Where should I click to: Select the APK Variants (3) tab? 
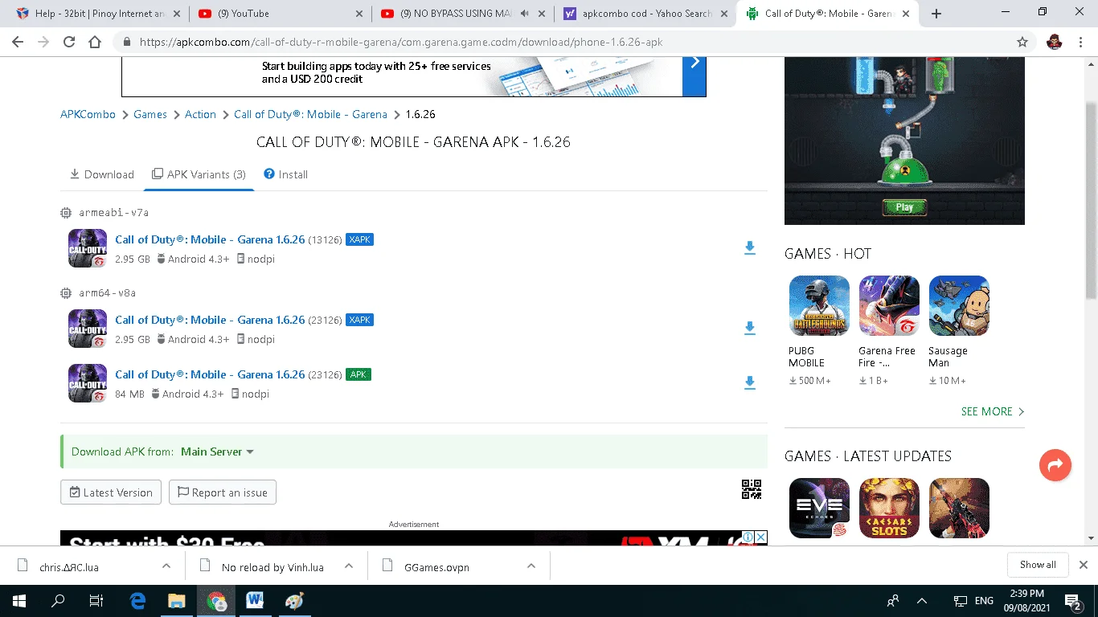(199, 174)
